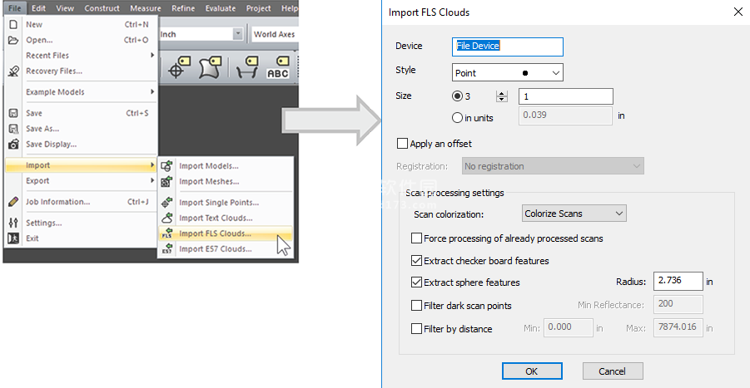
Task: Click the Device name input field
Action: pos(508,47)
